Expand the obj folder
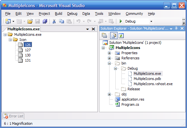187x128 pixels. (x=109, y=94)
